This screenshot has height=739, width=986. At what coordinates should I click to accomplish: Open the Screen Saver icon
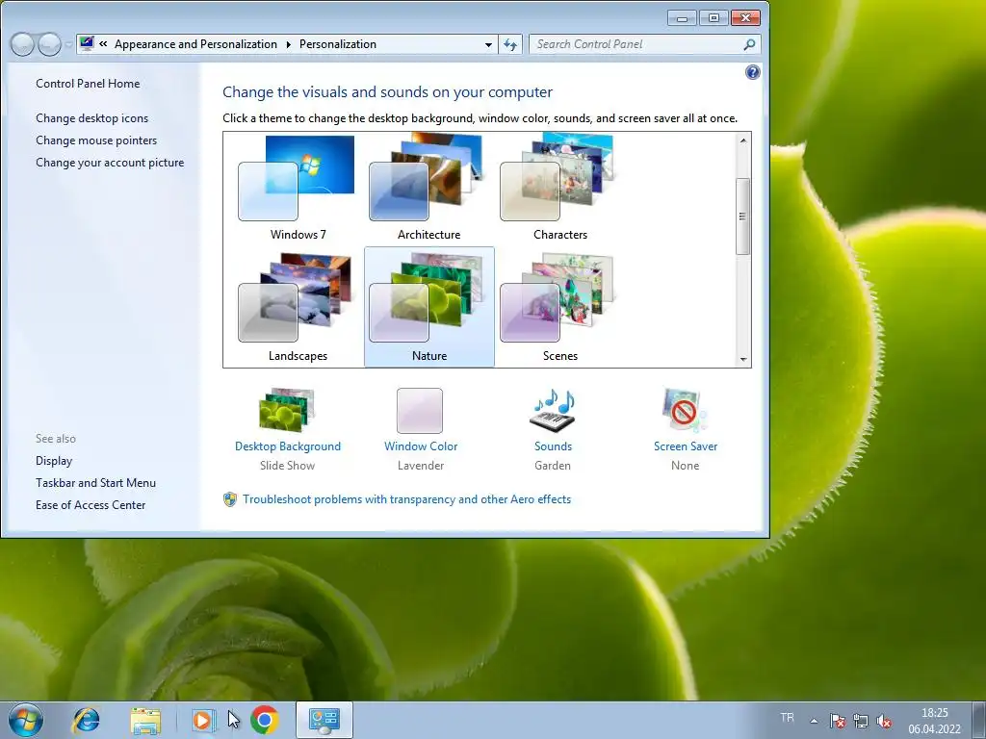coord(685,410)
